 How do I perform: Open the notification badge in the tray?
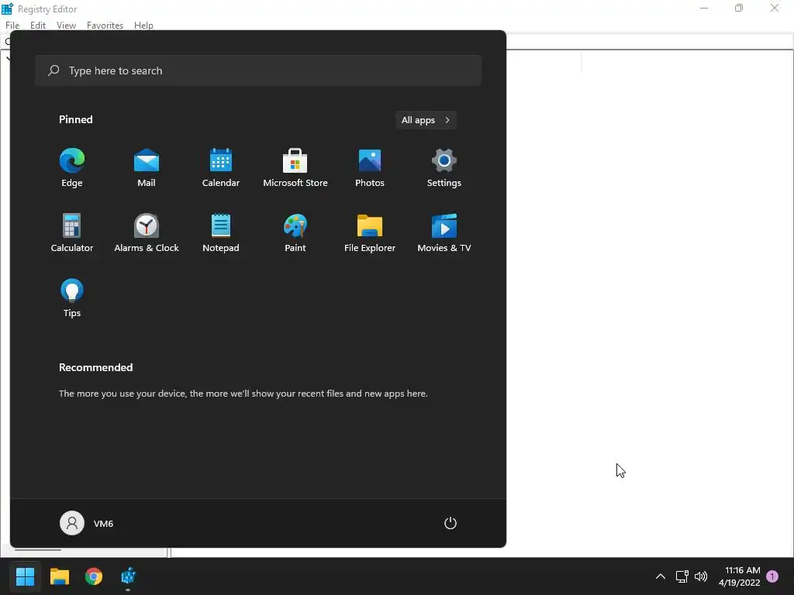tap(772, 576)
